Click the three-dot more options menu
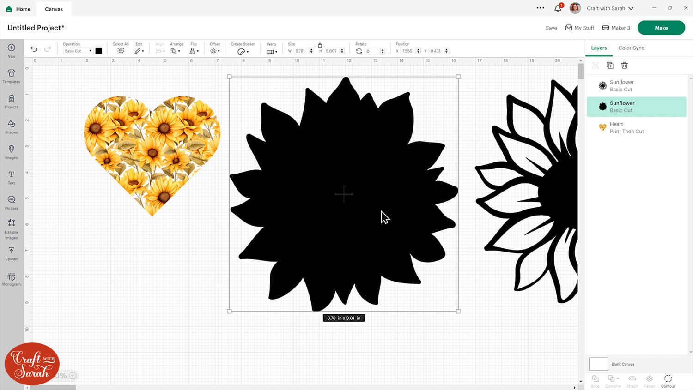Viewport: 693px width, 390px height. pos(541,8)
